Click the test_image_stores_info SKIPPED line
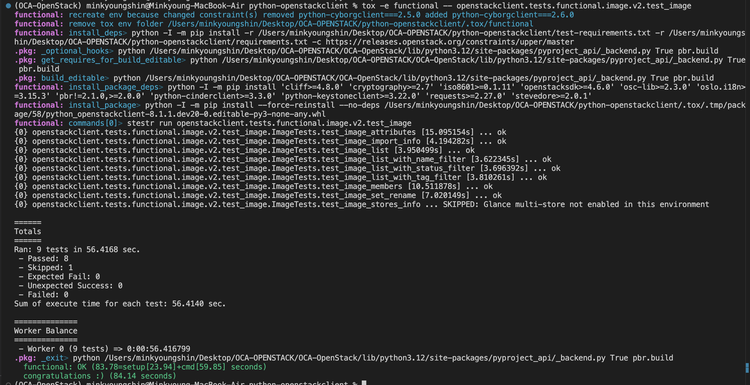Viewport: 750px width, 385px height. tap(361, 204)
